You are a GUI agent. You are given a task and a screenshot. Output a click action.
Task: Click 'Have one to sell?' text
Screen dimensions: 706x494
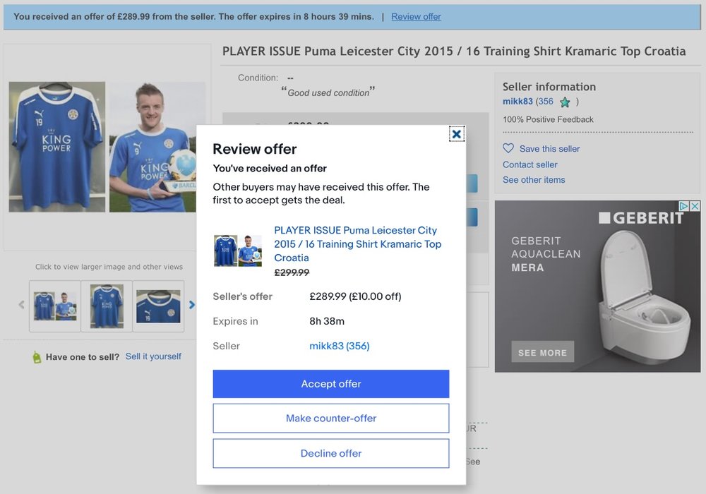tap(83, 357)
